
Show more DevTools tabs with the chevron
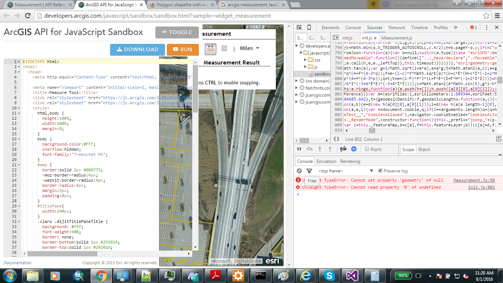[x=455, y=28]
